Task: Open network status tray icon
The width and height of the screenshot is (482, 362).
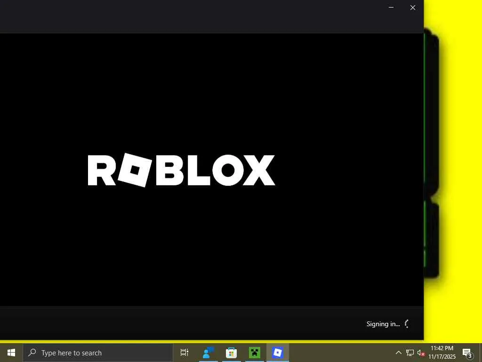Action: click(410, 353)
